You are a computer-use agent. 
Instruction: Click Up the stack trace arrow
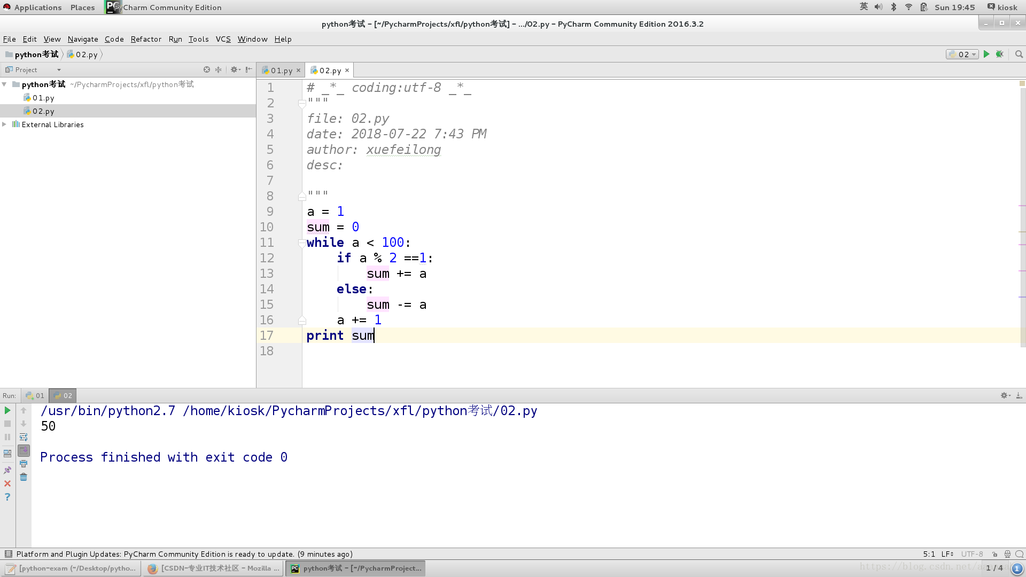tap(24, 410)
